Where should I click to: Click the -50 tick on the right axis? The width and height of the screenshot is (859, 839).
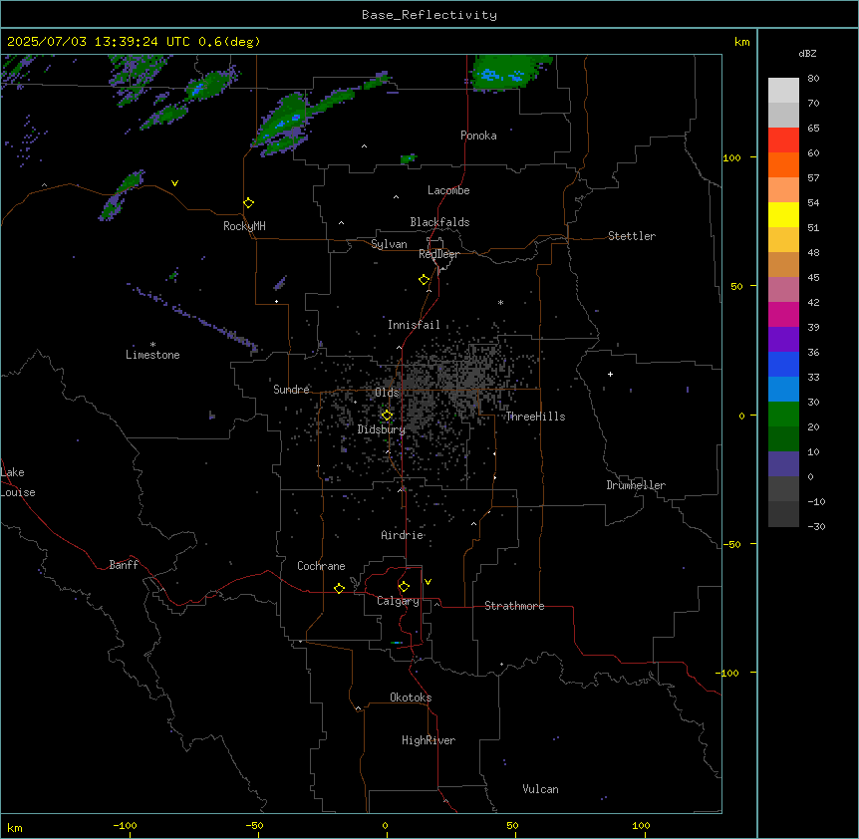point(731,544)
